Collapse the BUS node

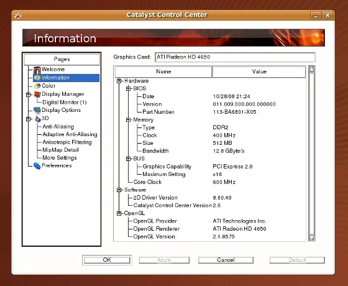128,159
